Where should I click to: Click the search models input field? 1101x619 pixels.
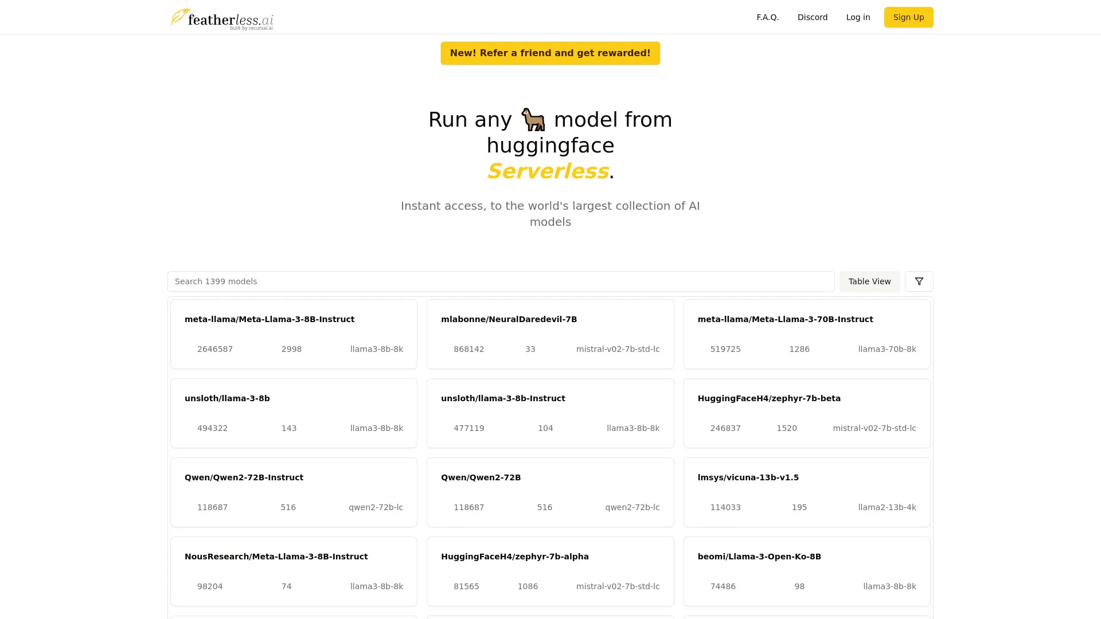click(x=500, y=281)
